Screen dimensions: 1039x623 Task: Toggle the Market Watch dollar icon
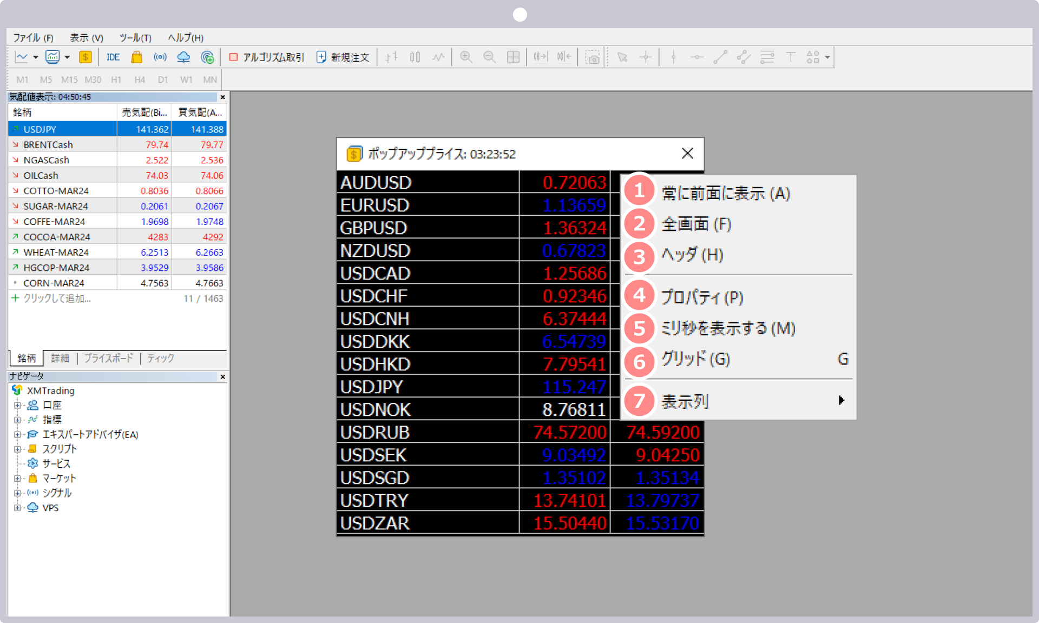[85, 57]
